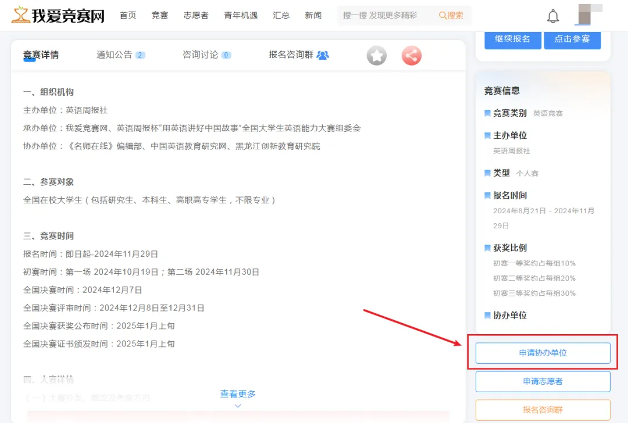Click the orange 报名咨询群 button

543,410
